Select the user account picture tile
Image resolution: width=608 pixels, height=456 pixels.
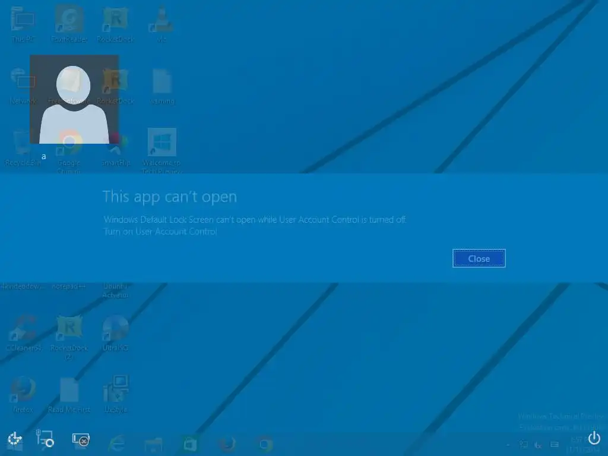click(74, 99)
